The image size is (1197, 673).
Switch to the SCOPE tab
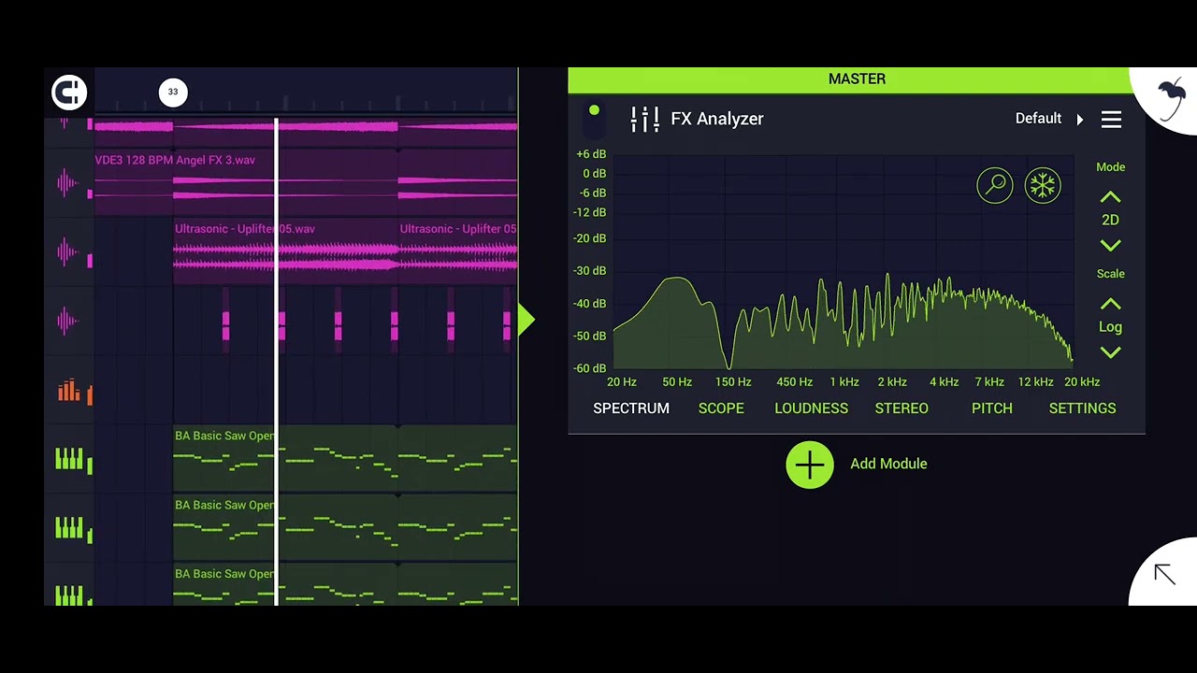tap(721, 408)
